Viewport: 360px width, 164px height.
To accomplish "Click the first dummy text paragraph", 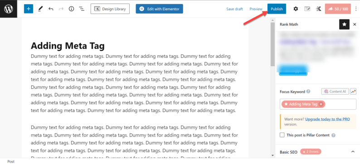I will [134, 83].
